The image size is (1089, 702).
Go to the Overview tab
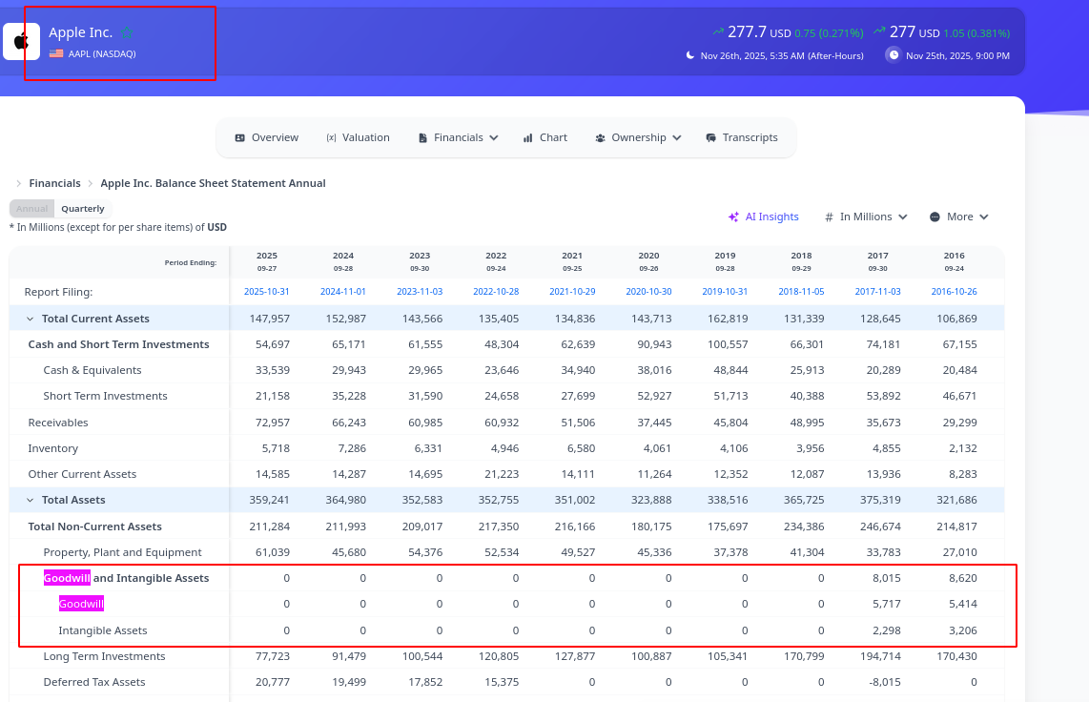pos(266,138)
